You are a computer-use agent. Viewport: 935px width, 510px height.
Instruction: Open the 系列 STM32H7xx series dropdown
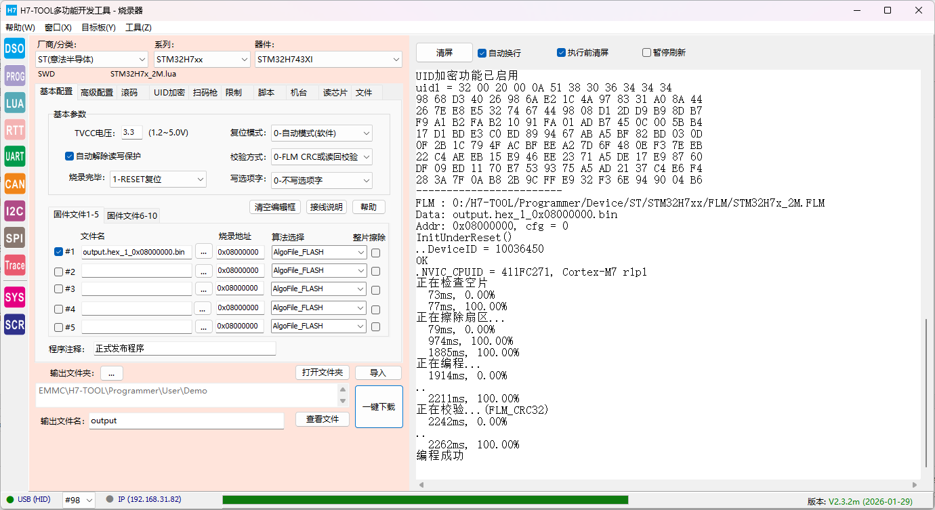(x=203, y=60)
